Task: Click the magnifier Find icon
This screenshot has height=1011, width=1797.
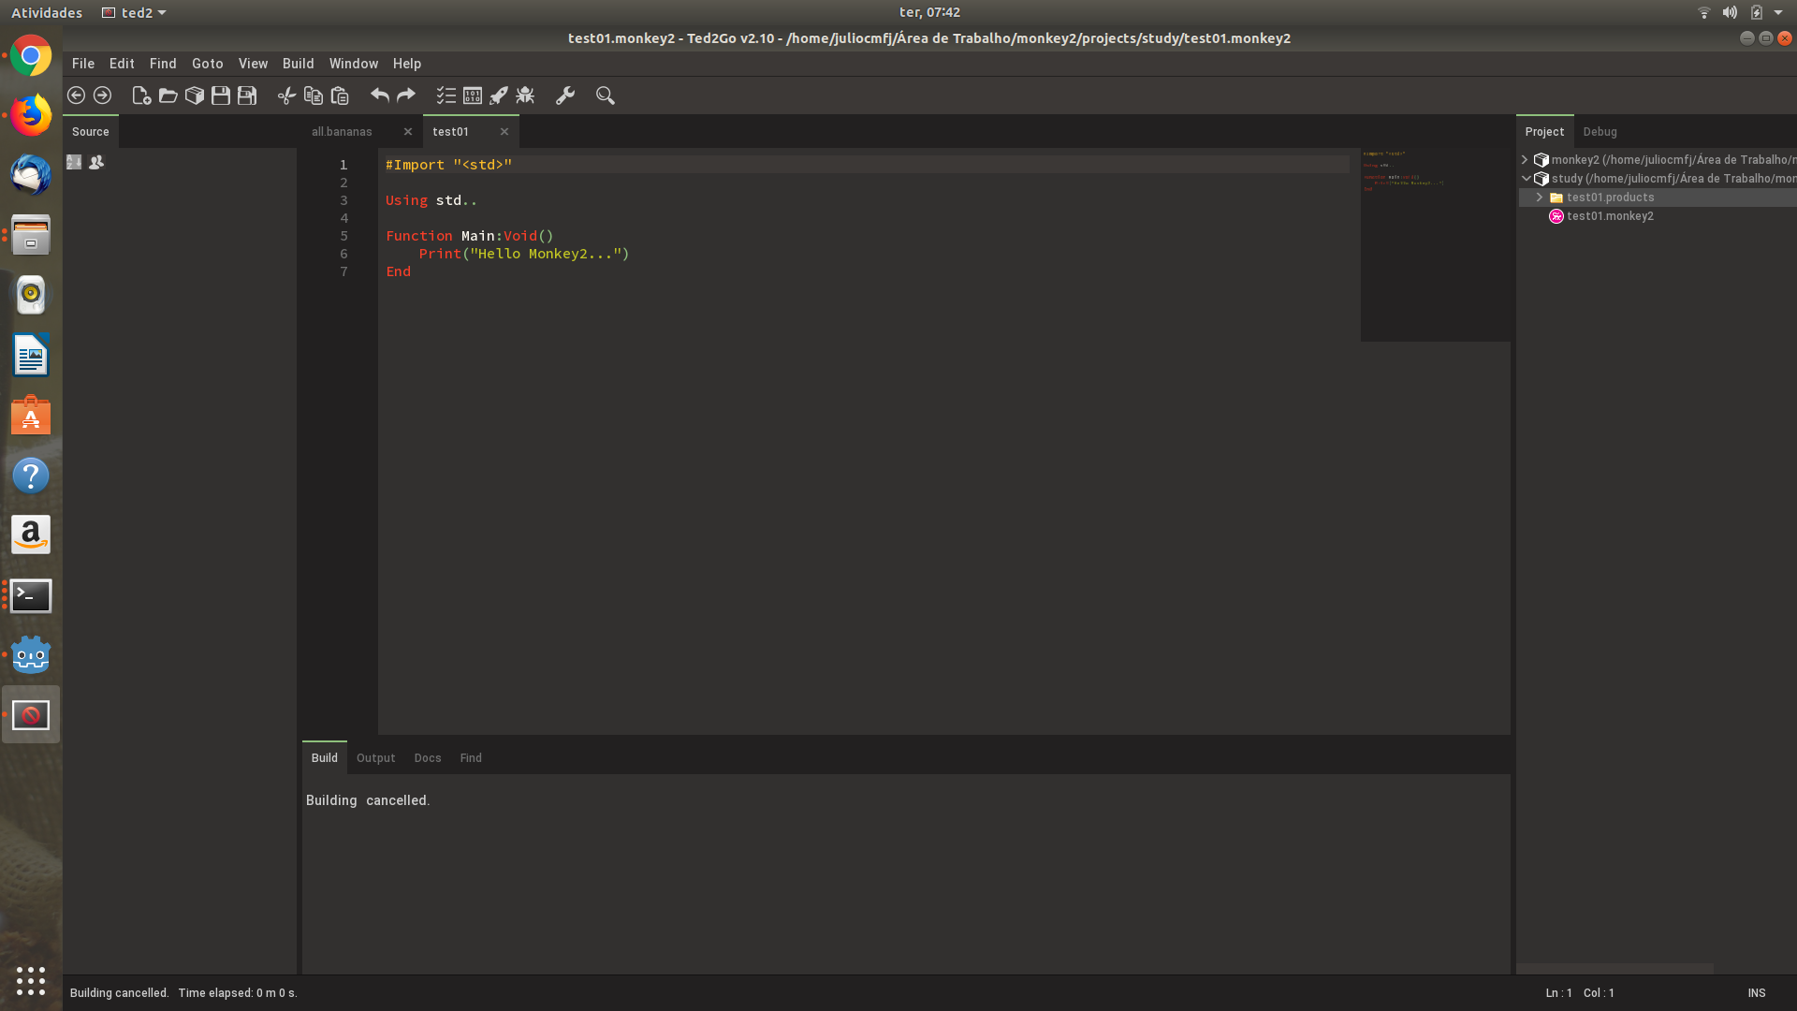Action: 606,95
